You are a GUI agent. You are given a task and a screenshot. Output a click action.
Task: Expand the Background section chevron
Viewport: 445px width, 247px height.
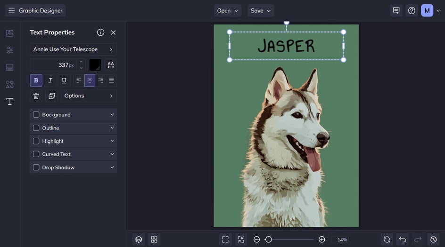[x=112, y=115]
